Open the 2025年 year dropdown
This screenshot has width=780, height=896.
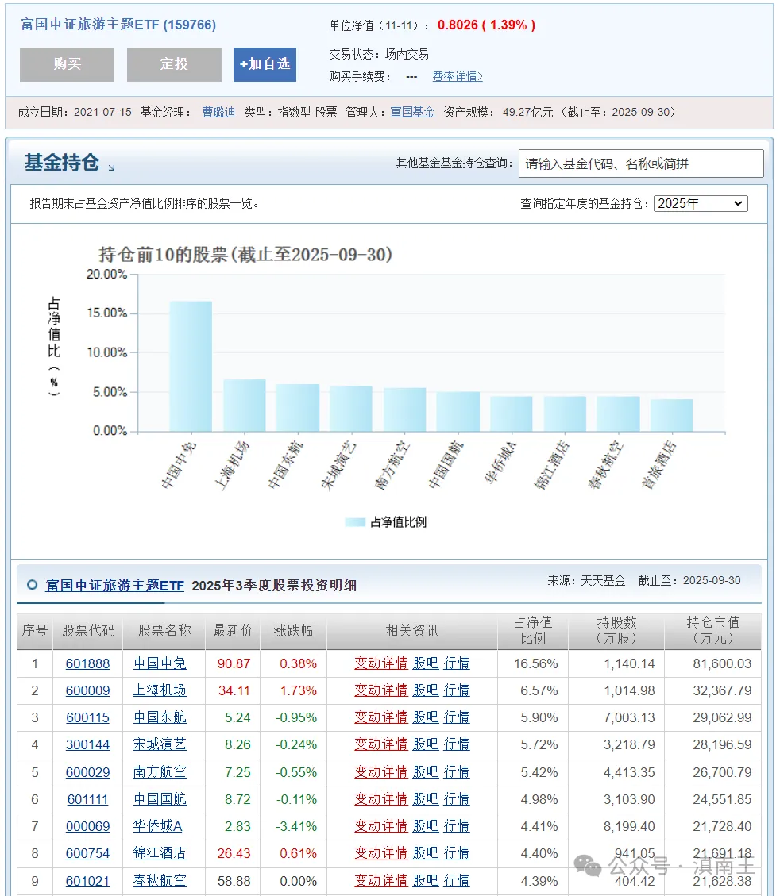coord(701,203)
